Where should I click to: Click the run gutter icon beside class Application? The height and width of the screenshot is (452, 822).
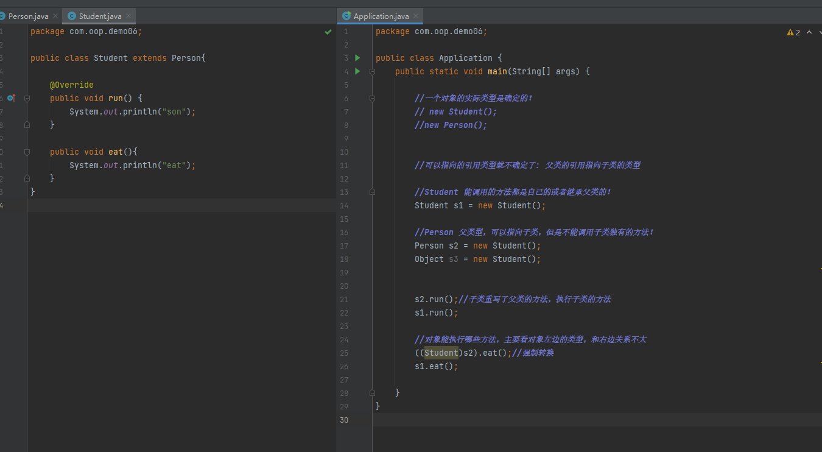tap(357, 58)
